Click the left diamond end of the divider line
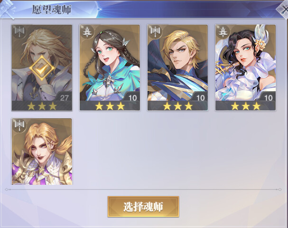The image size is (288, 228). click(x=7, y=190)
